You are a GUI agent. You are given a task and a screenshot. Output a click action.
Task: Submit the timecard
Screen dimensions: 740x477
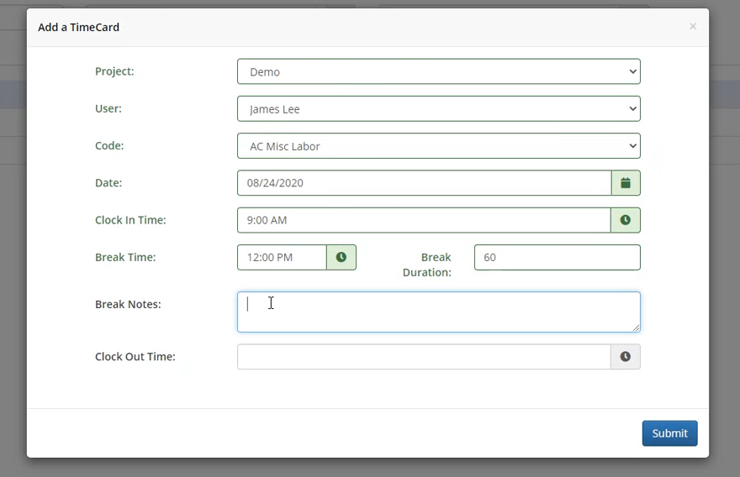pos(669,433)
